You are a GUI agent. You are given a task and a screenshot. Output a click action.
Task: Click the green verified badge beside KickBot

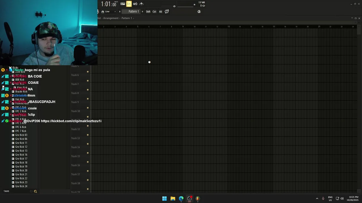click(x=7, y=121)
